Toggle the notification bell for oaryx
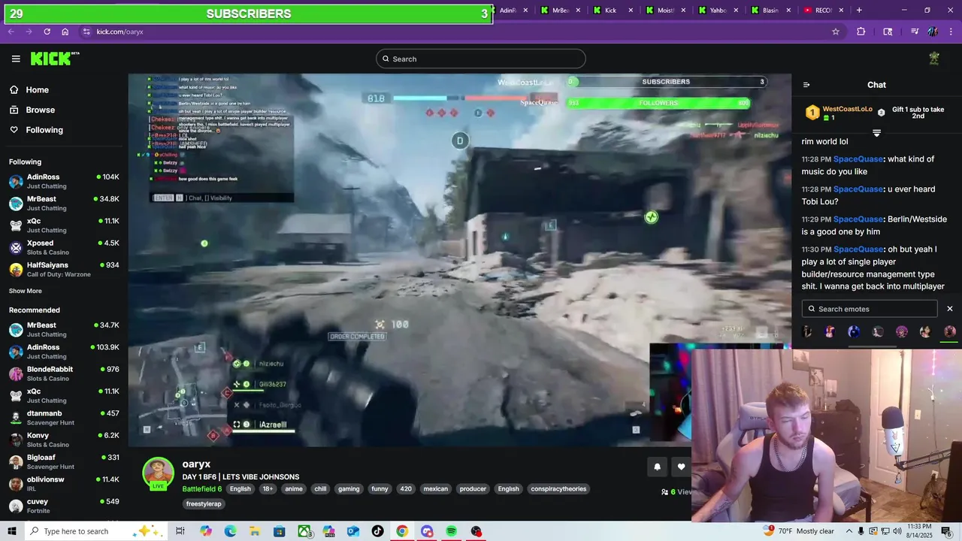 coord(657,467)
